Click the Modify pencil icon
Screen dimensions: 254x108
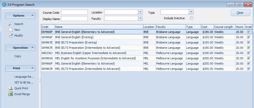(x=11, y=36)
